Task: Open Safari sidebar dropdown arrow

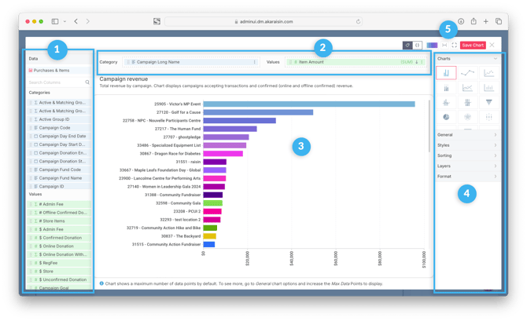Action: (x=64, y=21)
